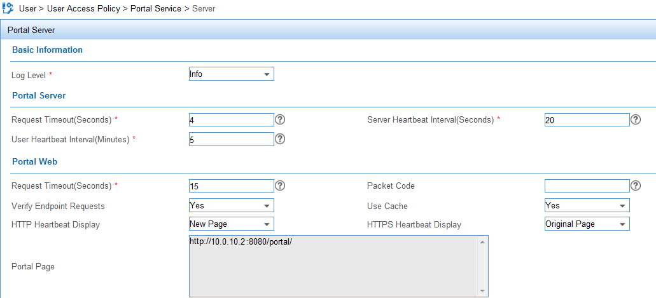656x298 pixels.
Task: Click the Portal Page scrollbar down arrow
Action: pyautogui.click(x=482, y=290)
